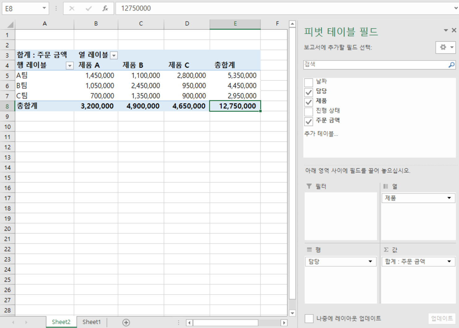Select the grand total cell 12,750,000
Viewport: 459px width, 328px height.
pyautogui.click(x=235, y=106)
